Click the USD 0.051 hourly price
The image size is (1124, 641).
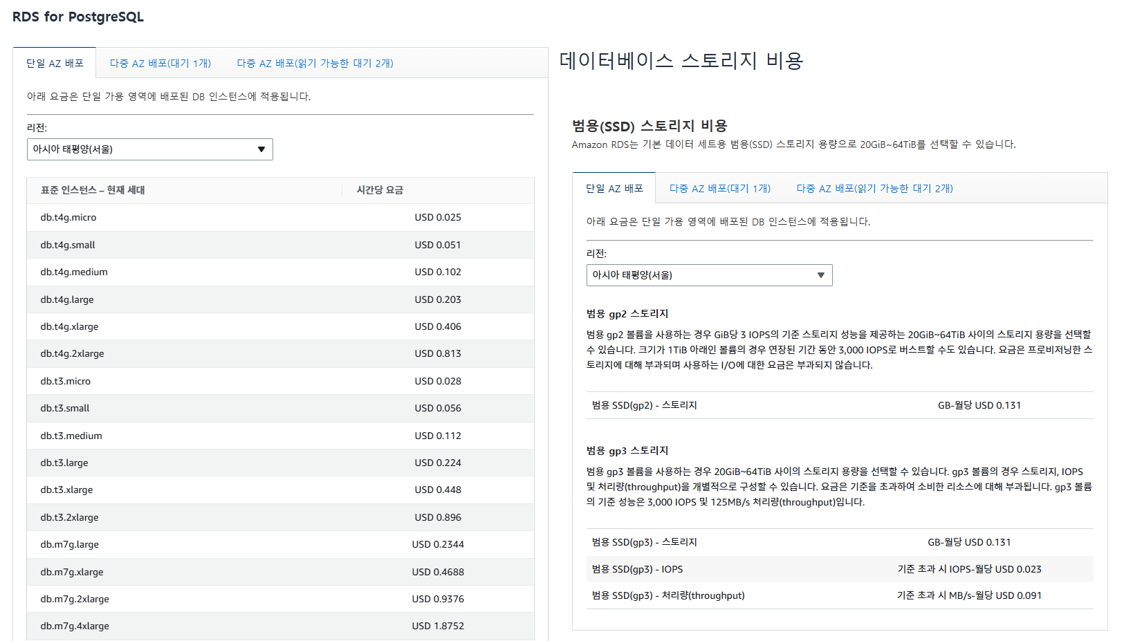click(438, 245)
